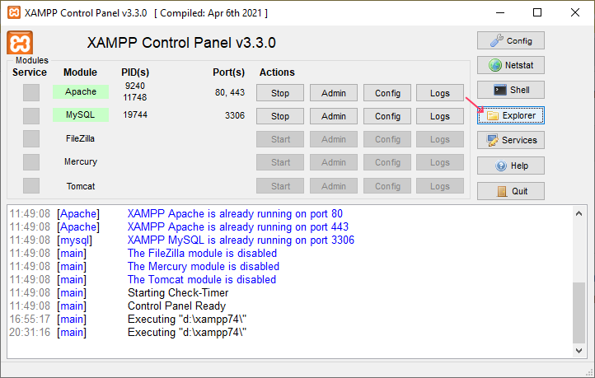Click the log scrollbar thumb

point(579,313)
